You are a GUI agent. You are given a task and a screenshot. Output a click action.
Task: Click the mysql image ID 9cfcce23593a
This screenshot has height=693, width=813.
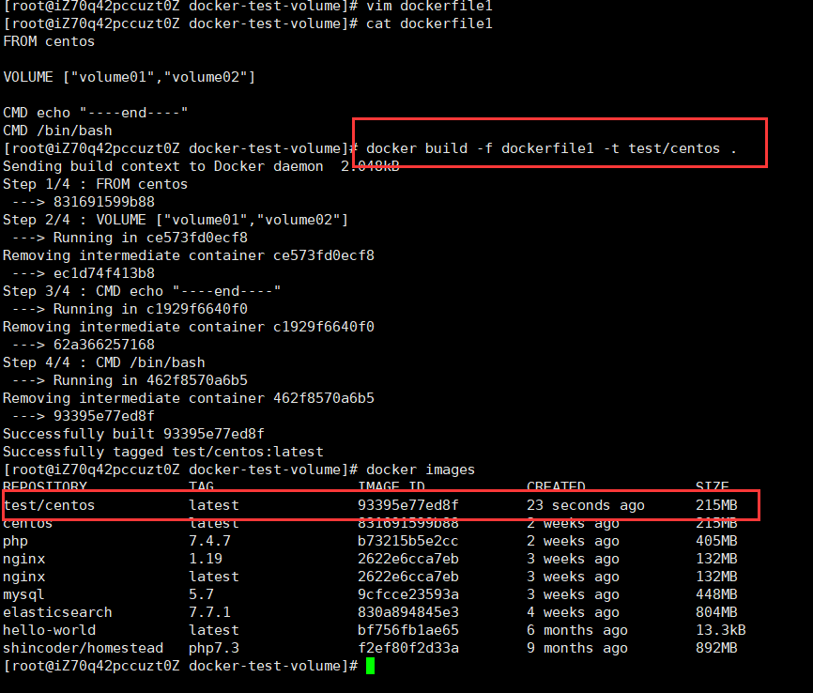(x=408, y=594)
